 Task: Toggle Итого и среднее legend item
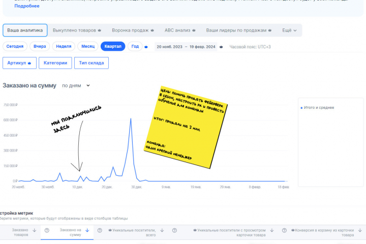[317, 108]
